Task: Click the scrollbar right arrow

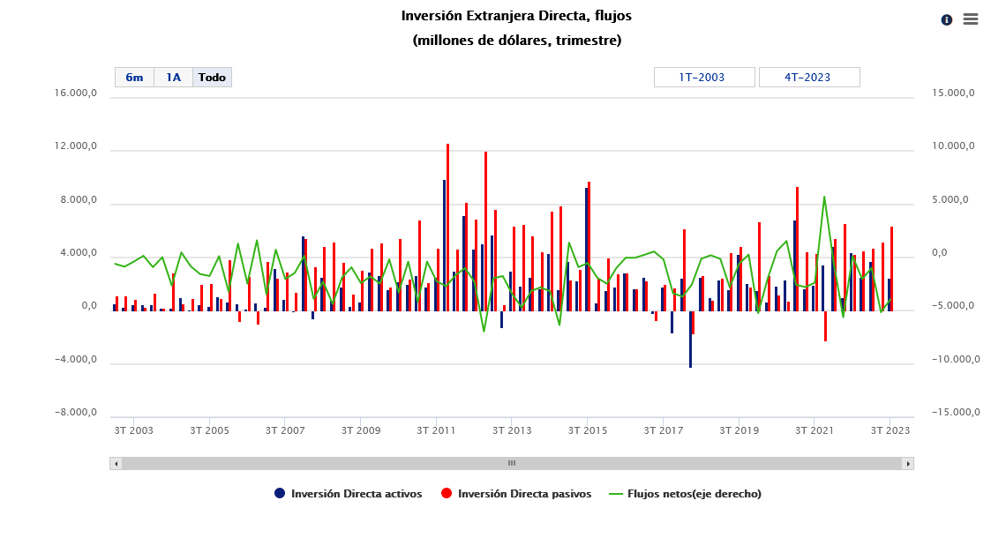Action: tap(907, 463)
